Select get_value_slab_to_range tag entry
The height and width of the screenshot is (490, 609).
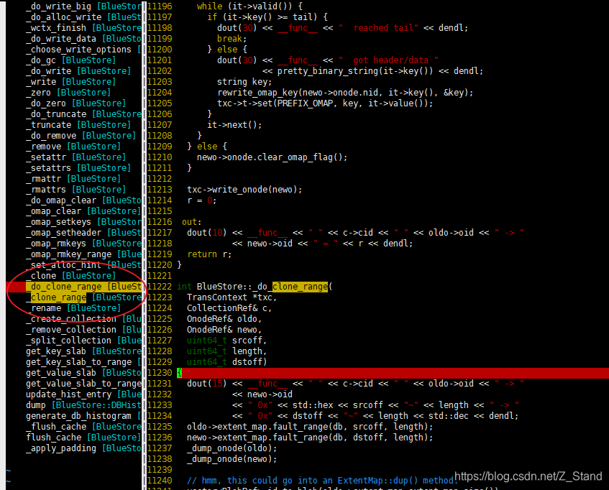click(83, 384)
